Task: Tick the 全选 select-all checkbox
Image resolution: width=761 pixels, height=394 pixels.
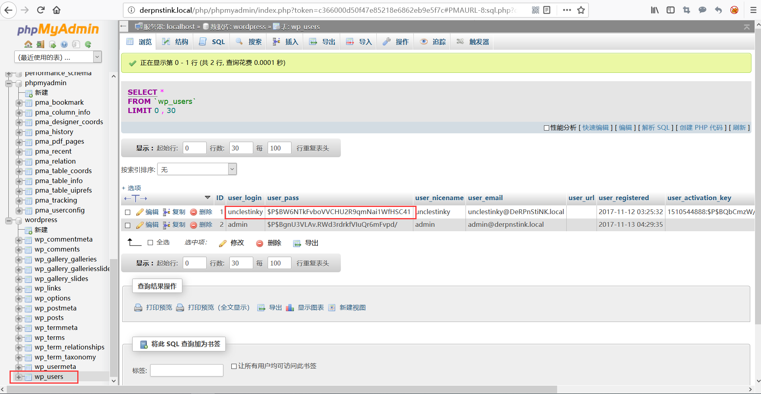Action: pyautogui.click(x=151, y=243)
